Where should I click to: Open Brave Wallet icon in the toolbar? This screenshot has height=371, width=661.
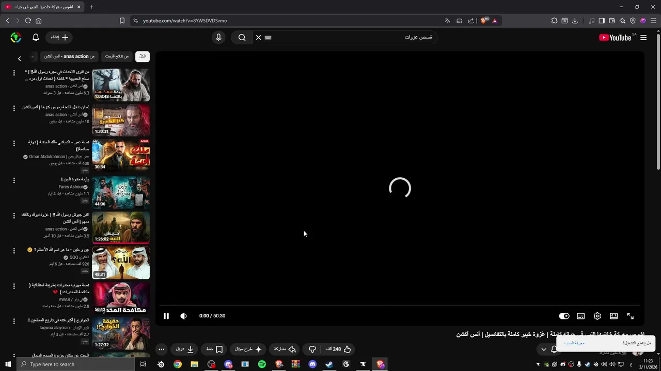click(612, 21)
